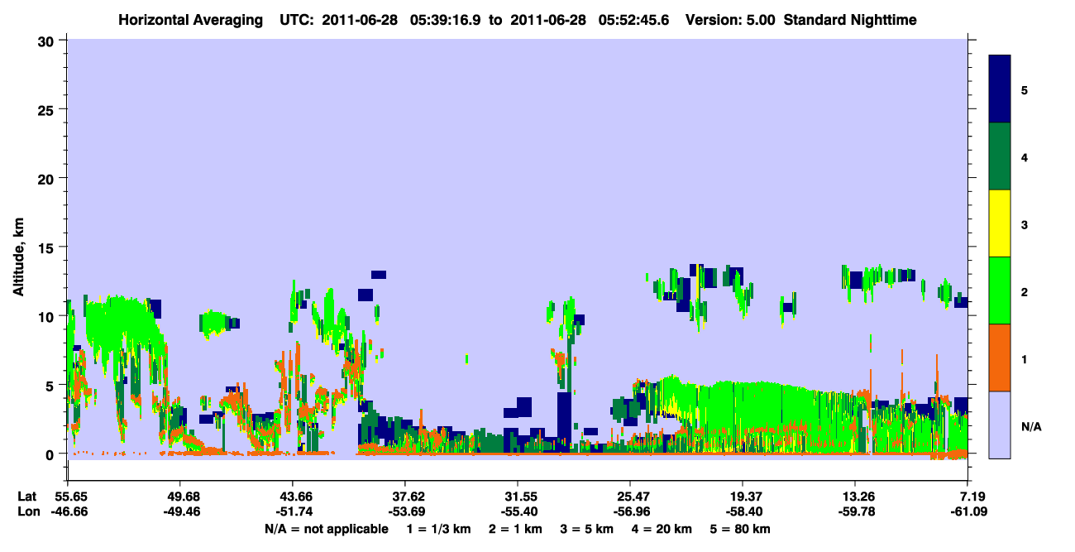The height and width of the screenshot is (552, 1075).
Task: Click the bright green color bar segment labeled 2
Action: [x=1000, y=290]
